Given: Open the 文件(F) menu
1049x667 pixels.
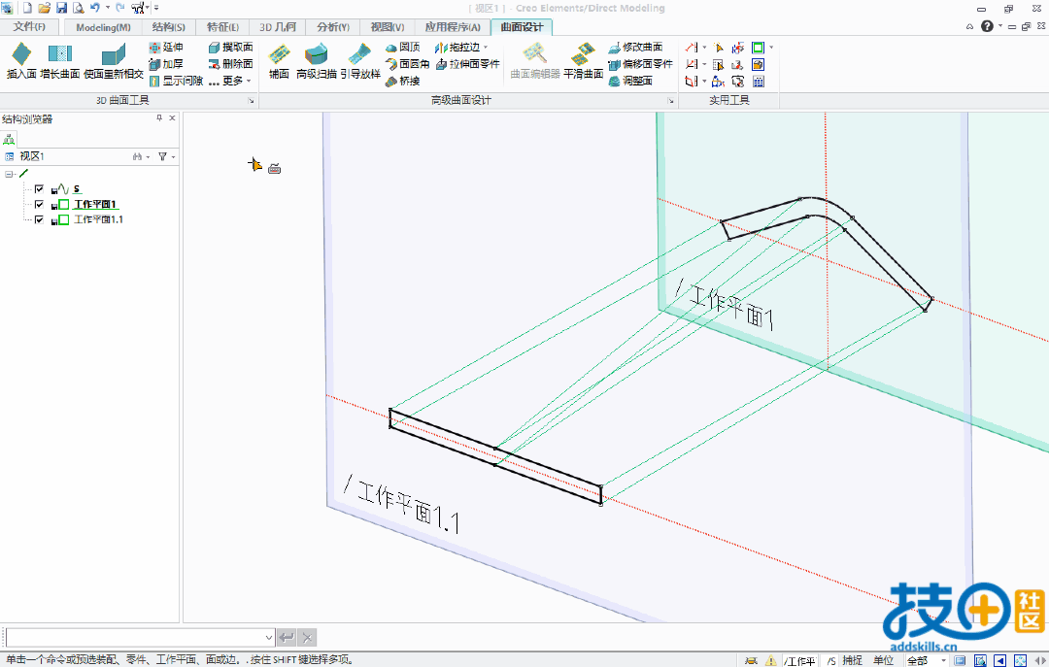Looking at the screenshot, I should point(29,27).
